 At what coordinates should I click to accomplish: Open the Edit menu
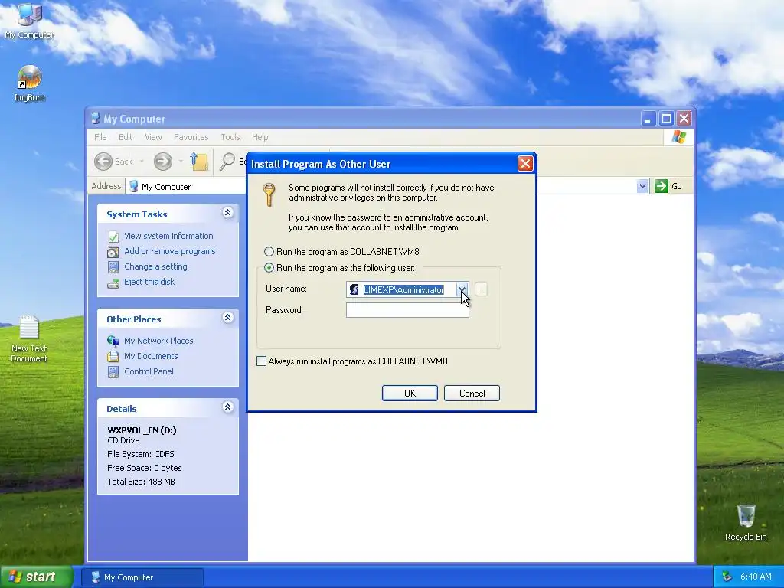click(x=126, y=137)
